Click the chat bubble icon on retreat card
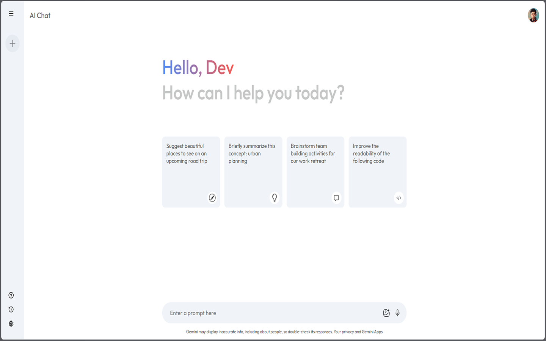This screenshot has height=341, width=546. [336, 198]
